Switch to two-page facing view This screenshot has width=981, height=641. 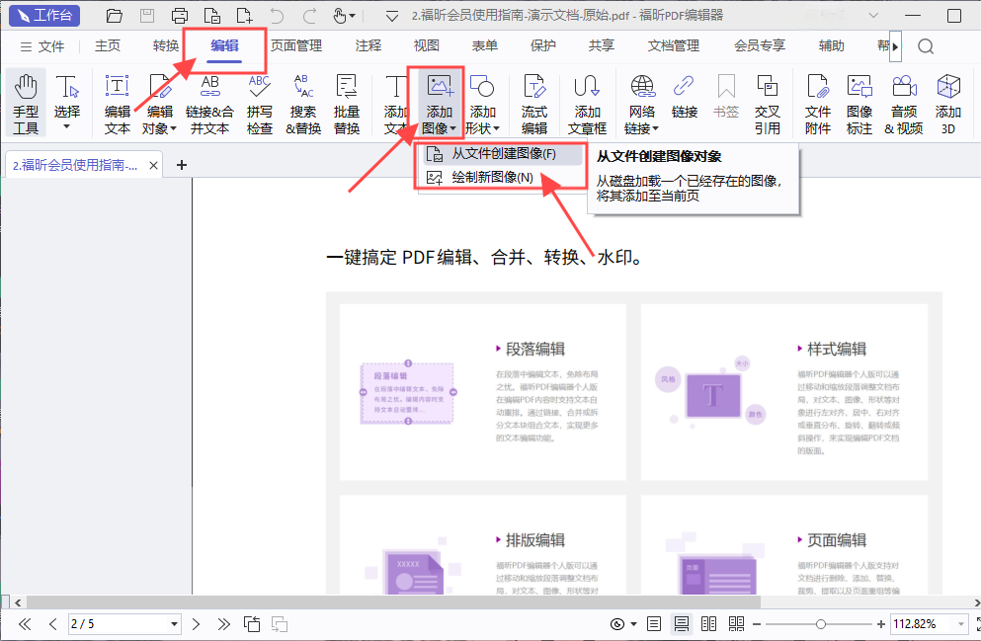708,624
